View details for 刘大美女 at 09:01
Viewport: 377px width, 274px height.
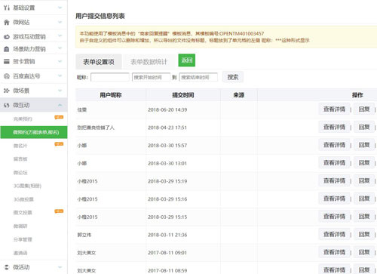pyautogui.click(x=334, y=252)
